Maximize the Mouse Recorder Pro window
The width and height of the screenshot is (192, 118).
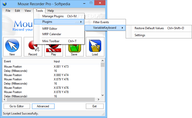tap(91, 3)
